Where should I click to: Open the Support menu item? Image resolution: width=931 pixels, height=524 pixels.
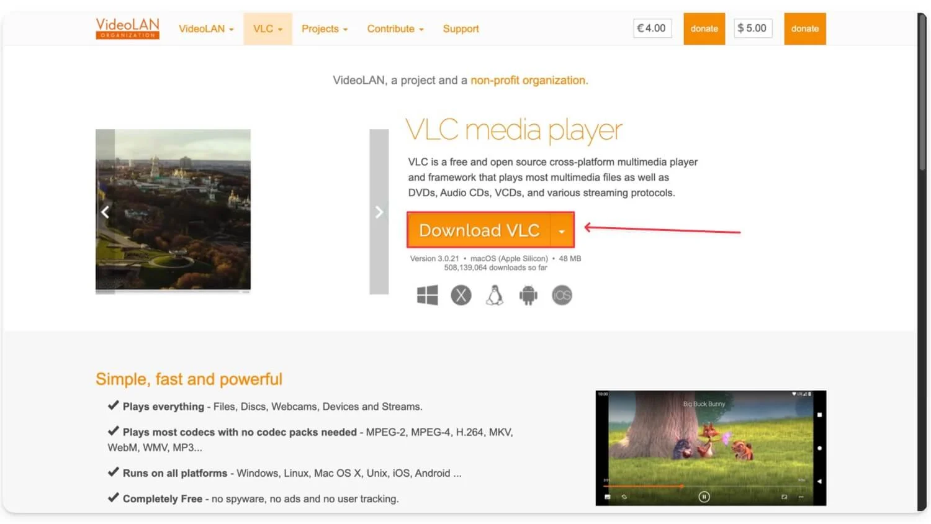click(x=461, y=29)
